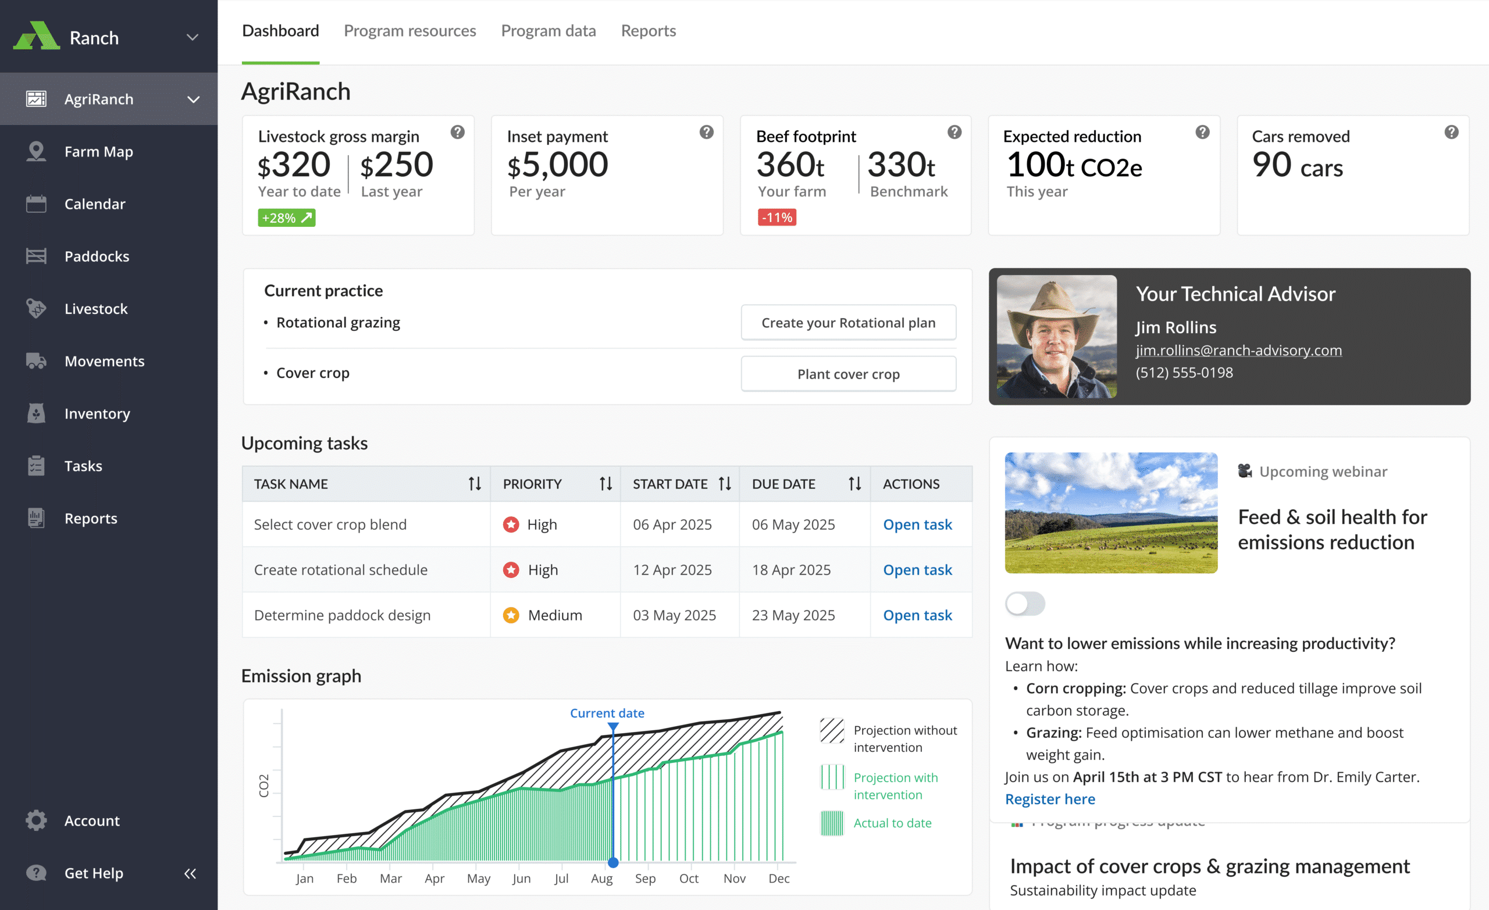Click the Get Help question icon
This screenshot has height=910, width=1489.
(35, 873)
